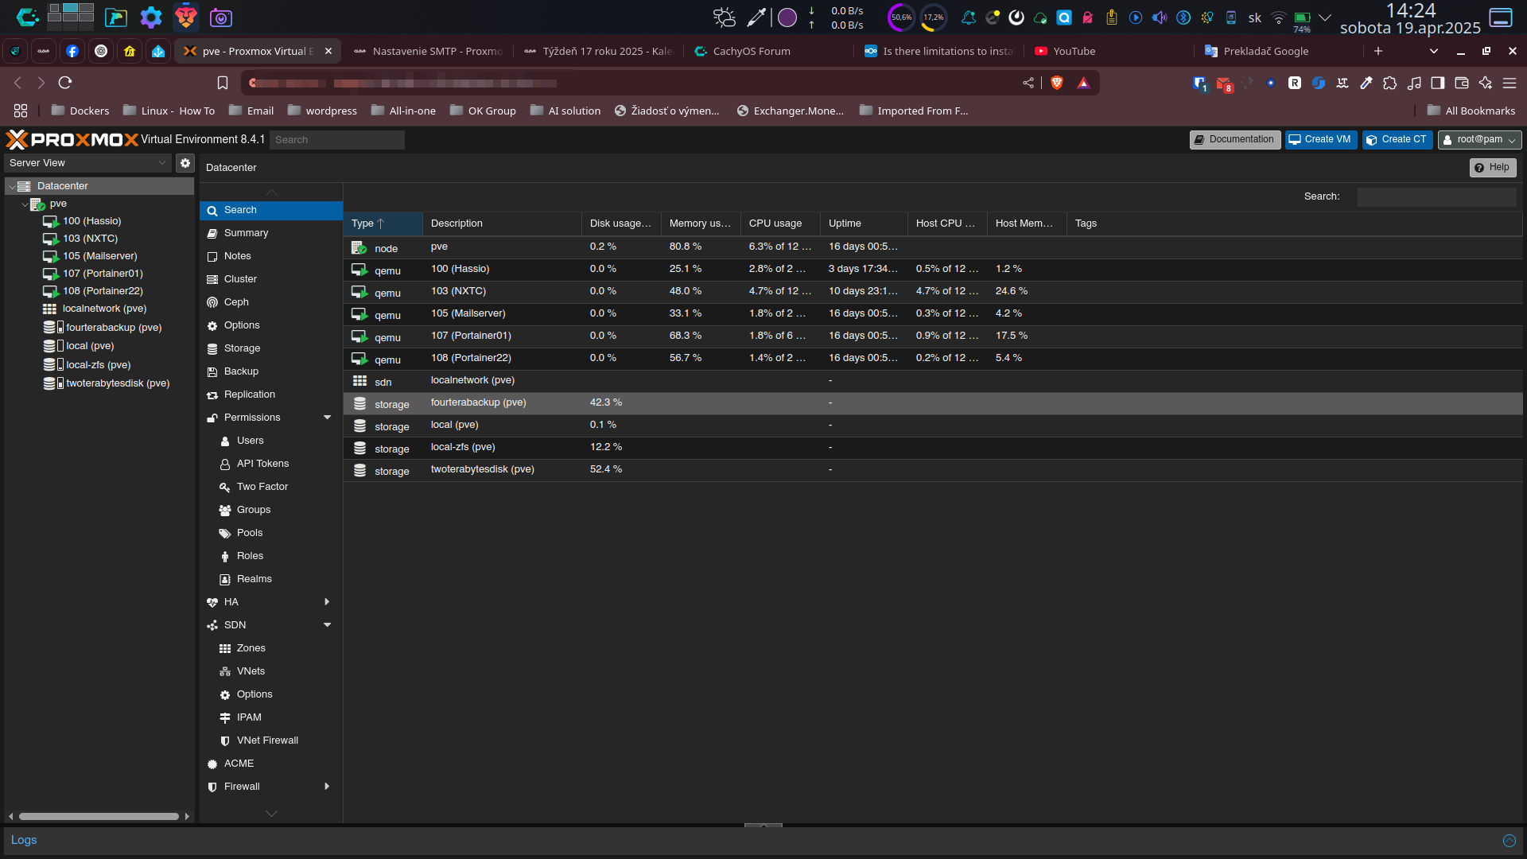The image size is (1527, 859).
Task: Click the Documentation button
Action: pyautogui.click(x=1234, y=140)
